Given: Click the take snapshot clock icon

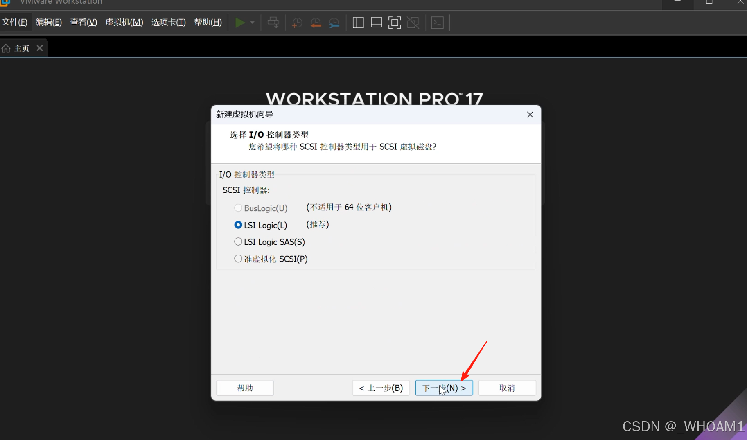Looking at the screenshot, I should (297, 23).
